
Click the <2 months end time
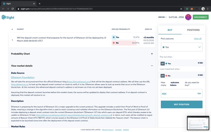coord(149,38)
